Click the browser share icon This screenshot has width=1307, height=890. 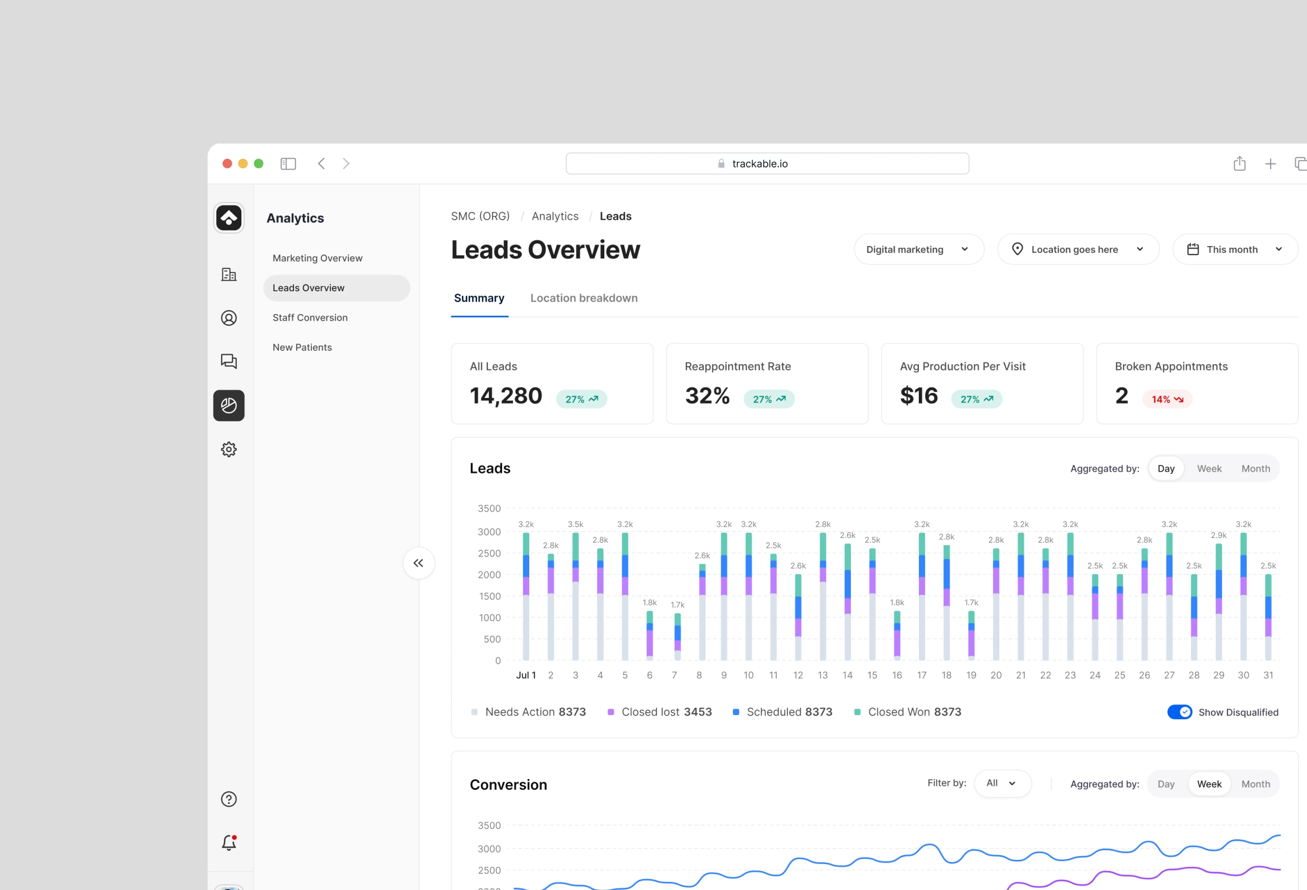pos(1240,164)
